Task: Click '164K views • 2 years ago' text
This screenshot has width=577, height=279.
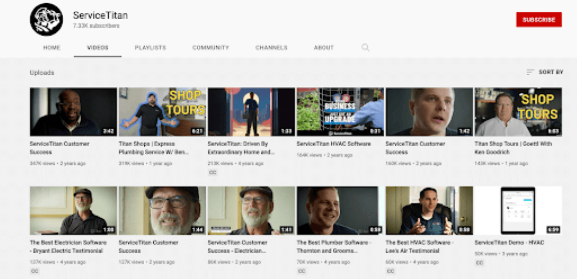Action: (325, 155)
